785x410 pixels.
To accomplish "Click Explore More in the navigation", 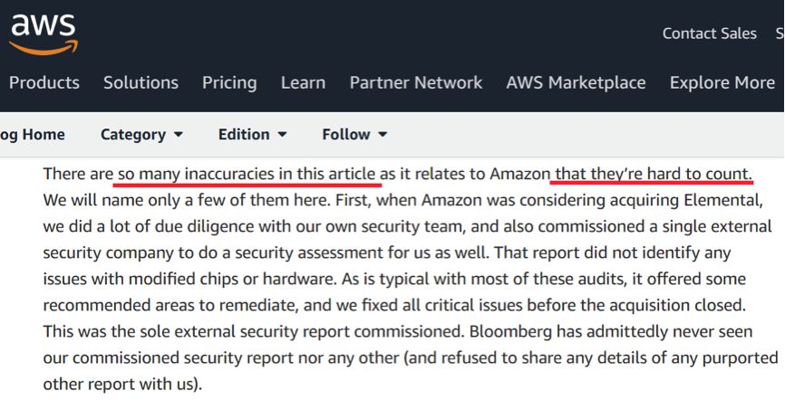I will (x=722, y=82).
